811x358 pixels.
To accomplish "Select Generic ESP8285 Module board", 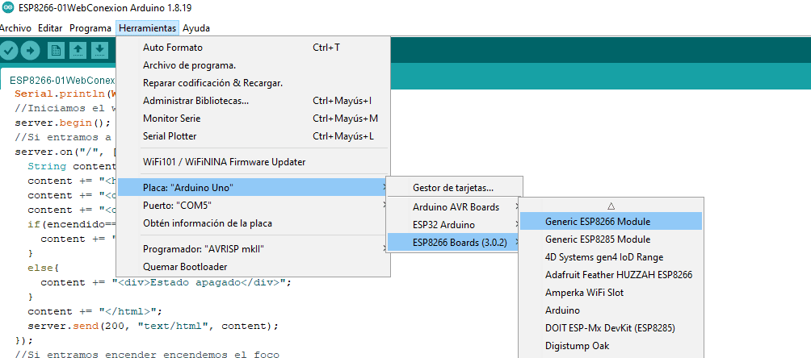I will pyautogui.click(x=611, y=239).
